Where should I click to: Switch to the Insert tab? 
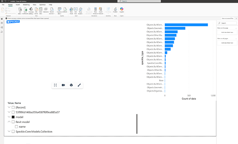point(18,5)
